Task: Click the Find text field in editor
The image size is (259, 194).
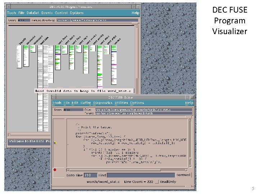Action: pos(141,175)
